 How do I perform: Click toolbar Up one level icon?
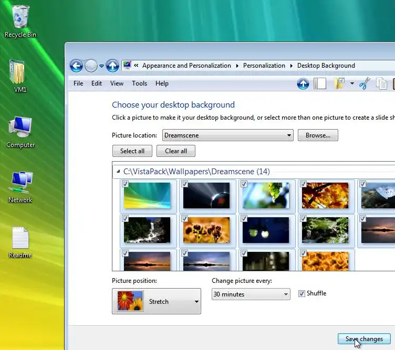303,83
